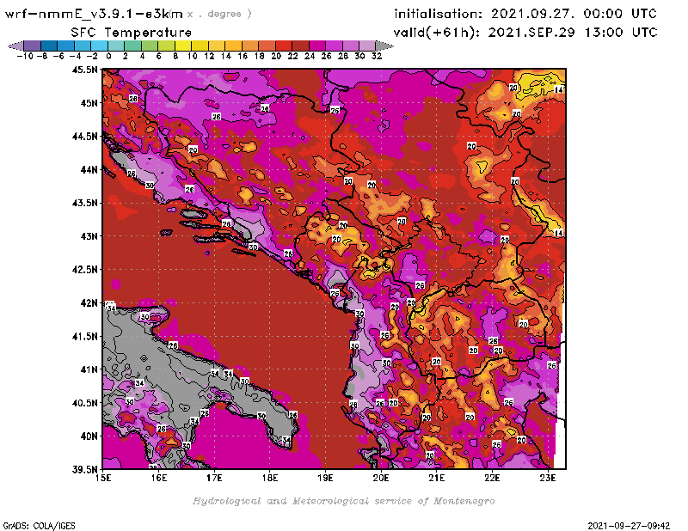Click the model title wrf-nmmE_v3.9.1-e3km
Image resolution: width=688 pixels, height=531 pixels.
[x=94, y=14]
